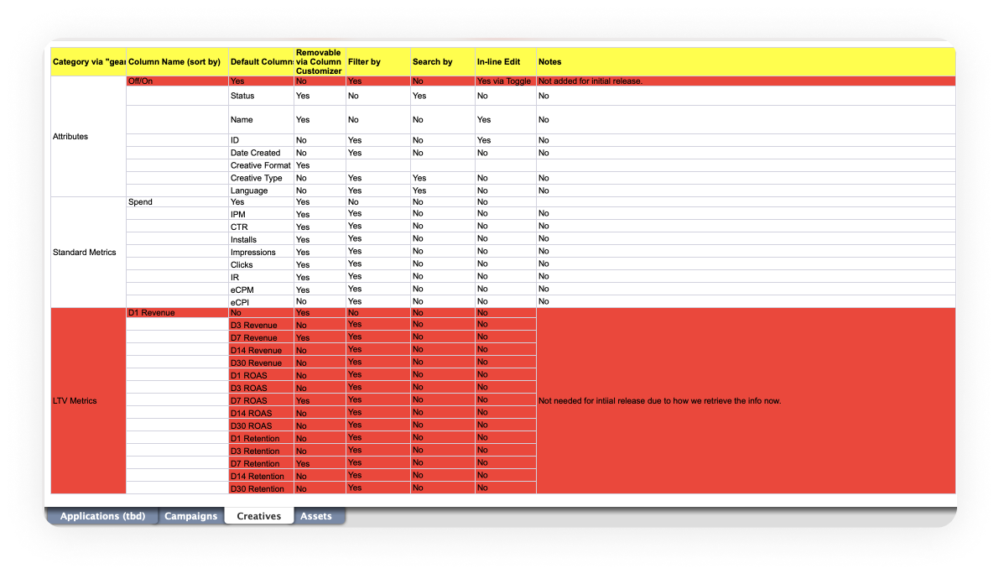
Task: Click the 'D3 Revenue' cell
Action: [261, 325]
